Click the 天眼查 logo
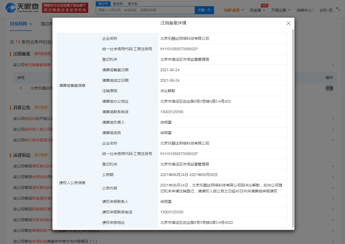The height and width of the screenshot is (244, 345). 22,8
